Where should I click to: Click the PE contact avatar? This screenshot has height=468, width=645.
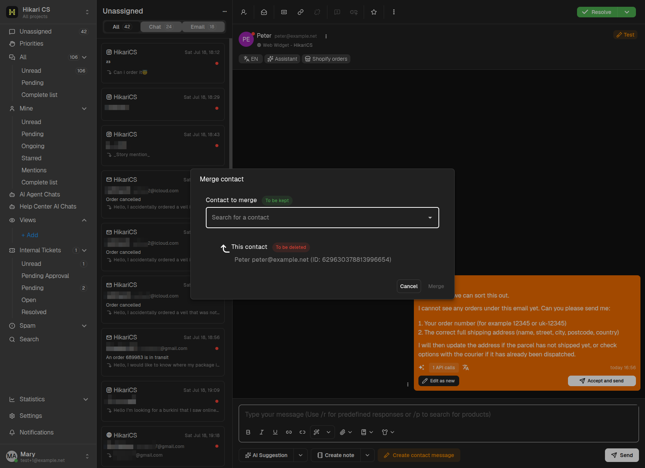(246, 39)
